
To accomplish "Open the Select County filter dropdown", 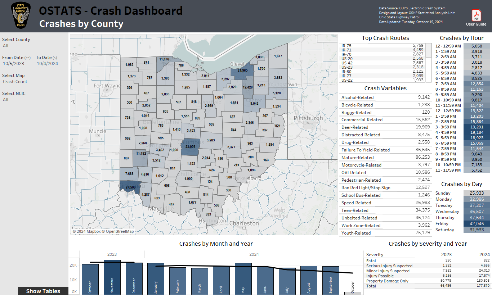I will (34, 46).
